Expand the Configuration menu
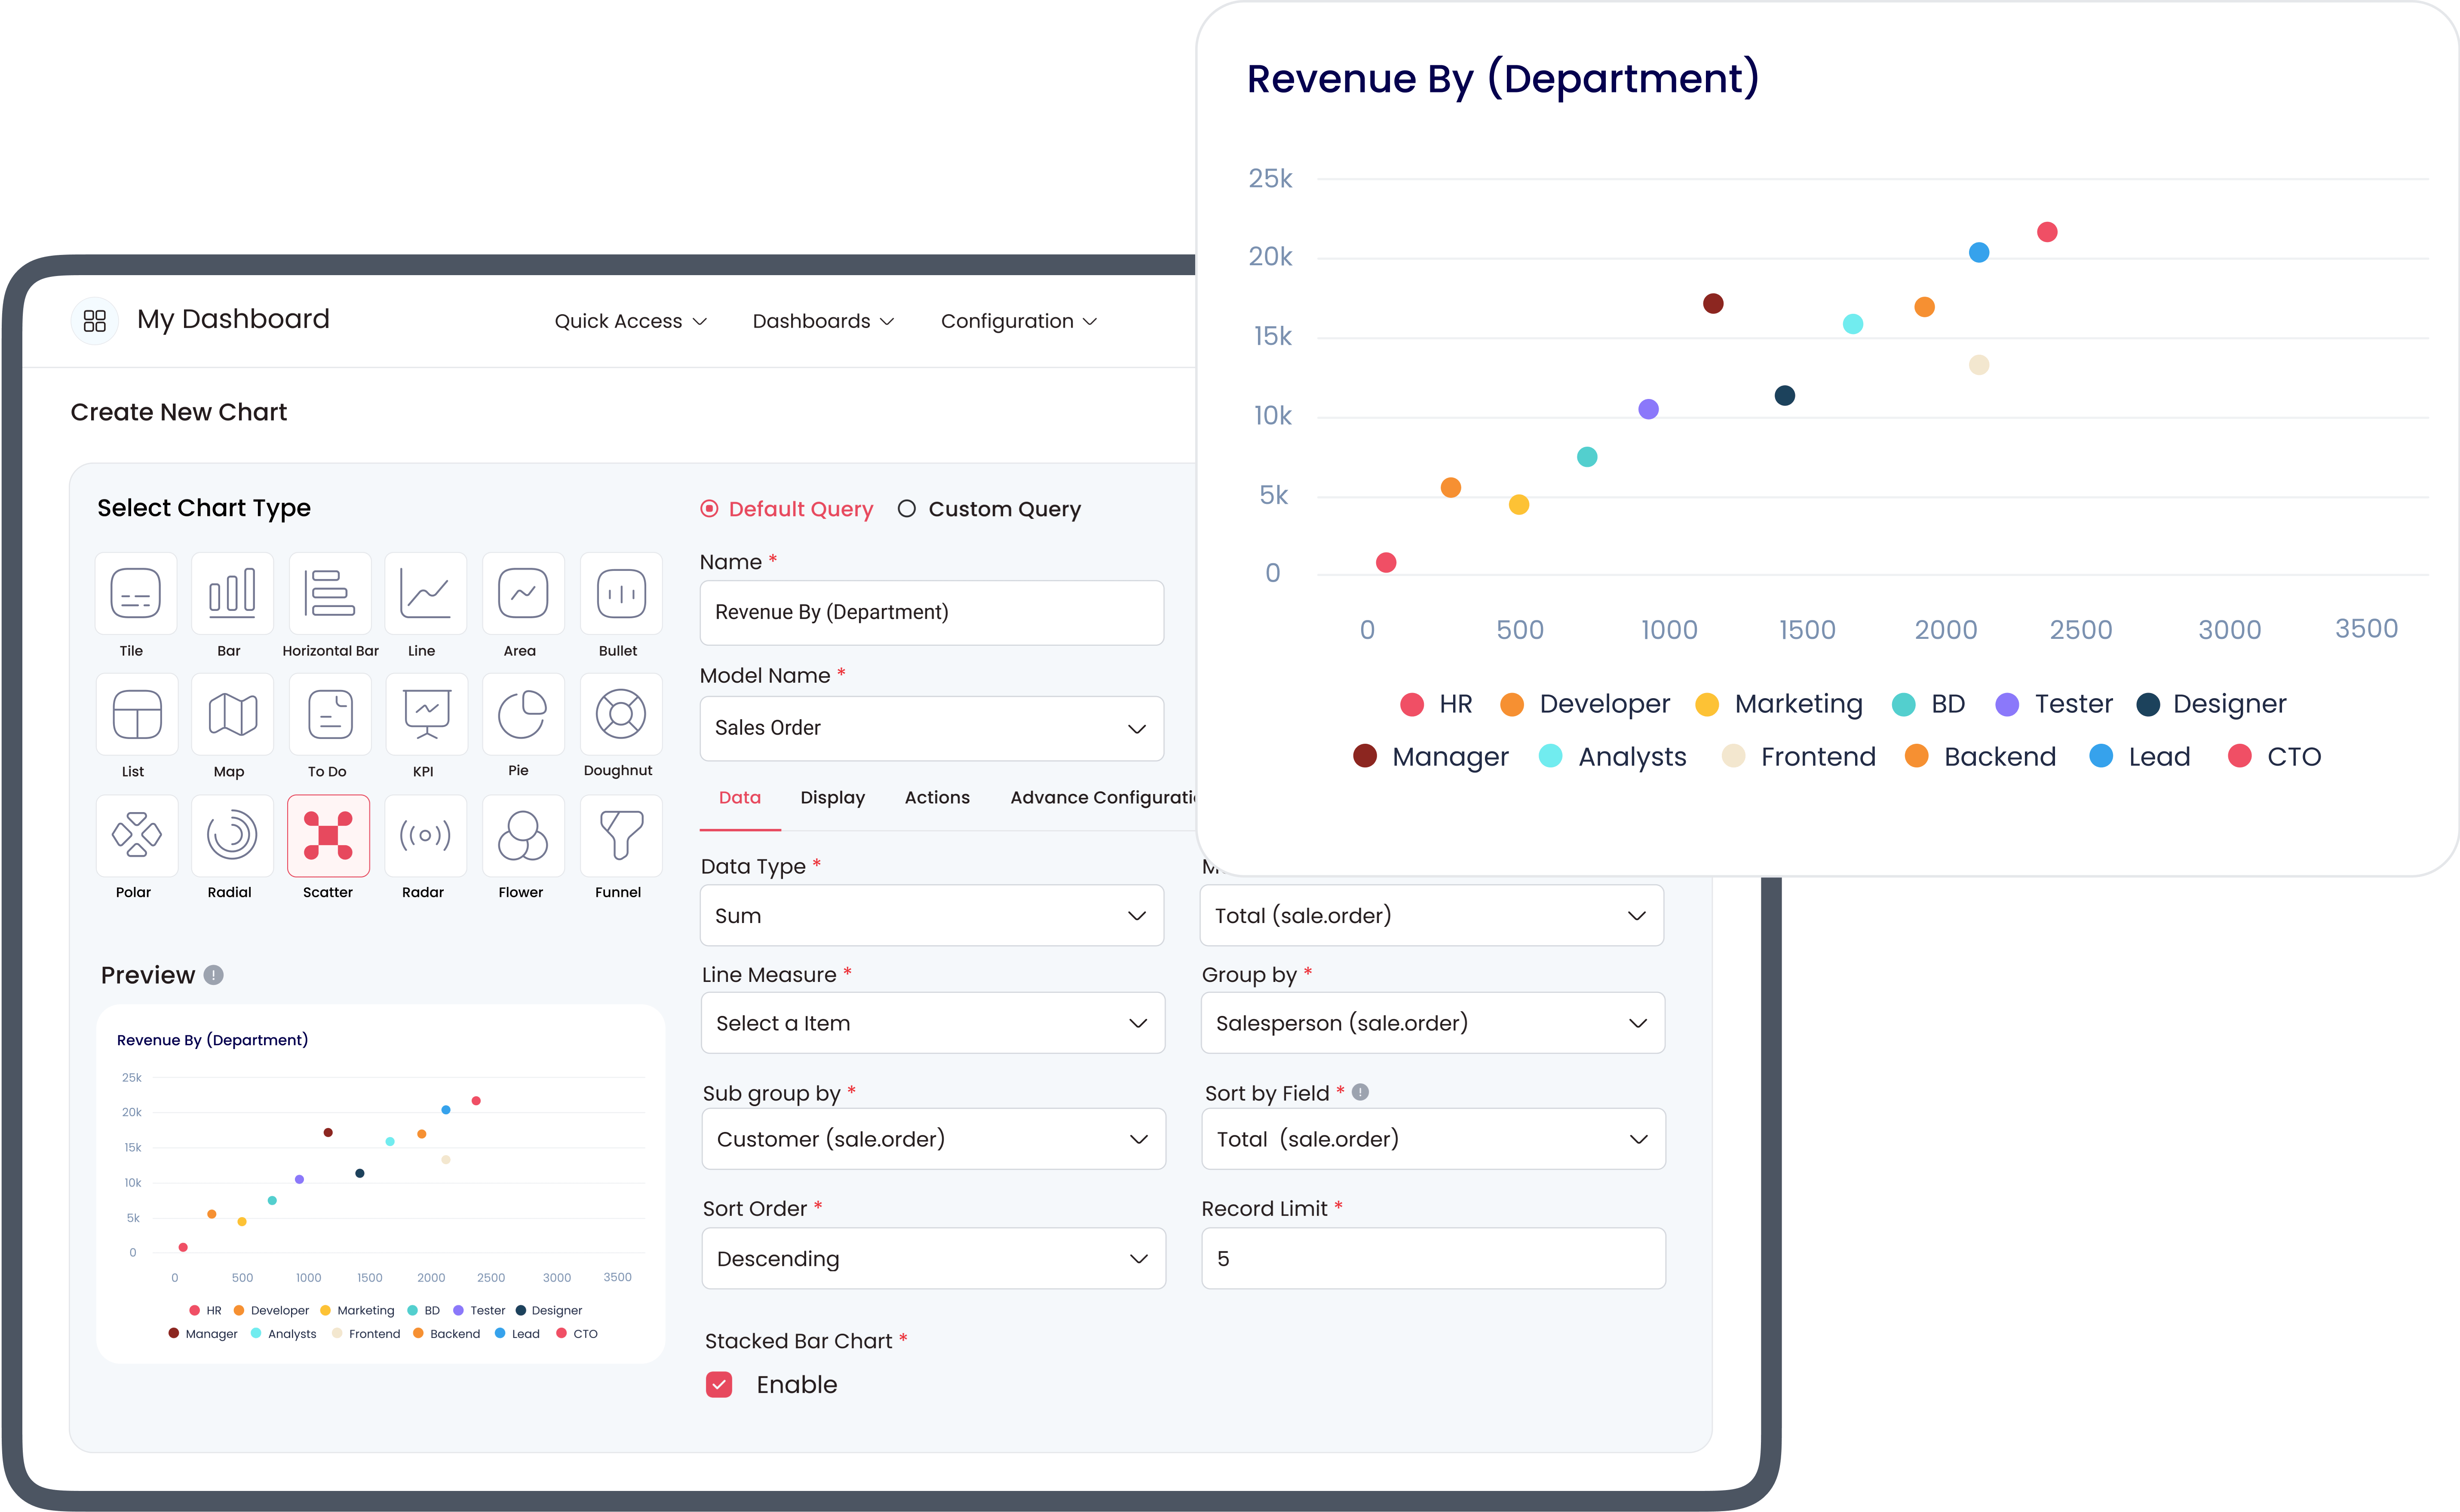The height and width of the screenshot is (1512, 2460). (x=1019, y=321)
